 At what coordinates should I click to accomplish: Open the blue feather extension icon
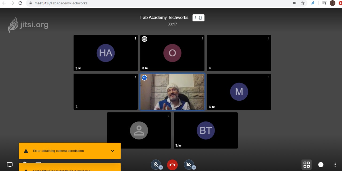(x=313, y=3)
